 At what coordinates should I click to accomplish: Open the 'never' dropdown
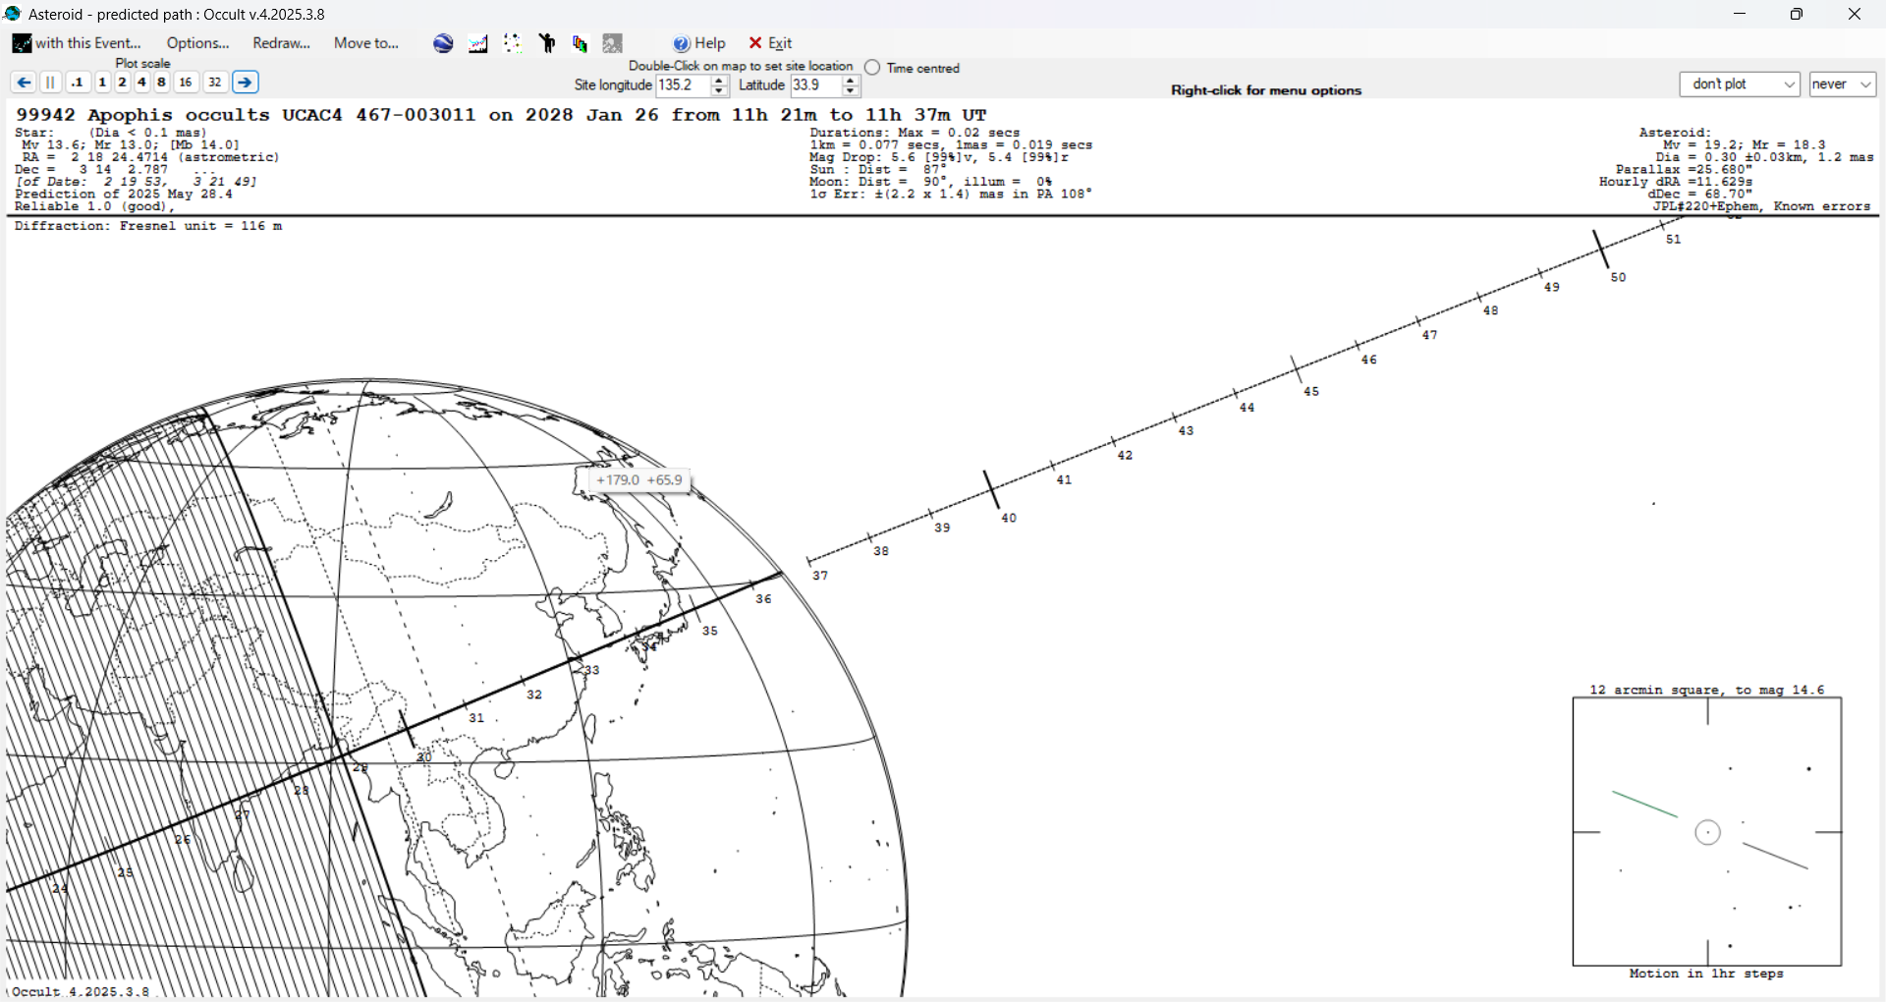(1843, 84)
